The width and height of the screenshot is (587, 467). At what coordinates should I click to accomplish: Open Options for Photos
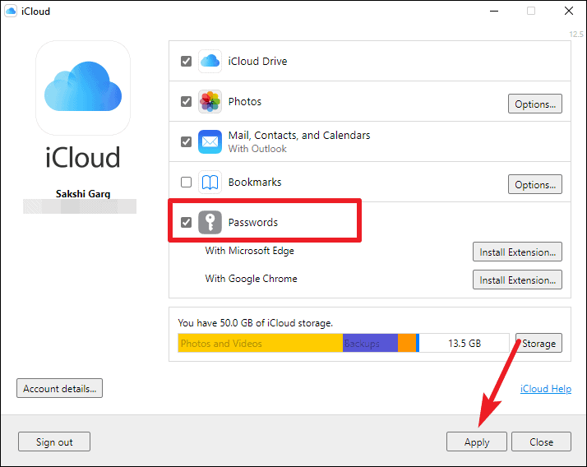(x=535, y=104)
